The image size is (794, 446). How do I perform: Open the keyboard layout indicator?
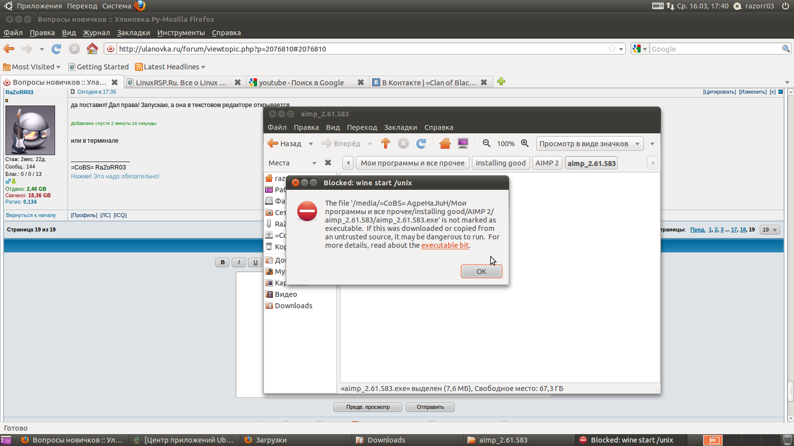click(x=658, y=6)
